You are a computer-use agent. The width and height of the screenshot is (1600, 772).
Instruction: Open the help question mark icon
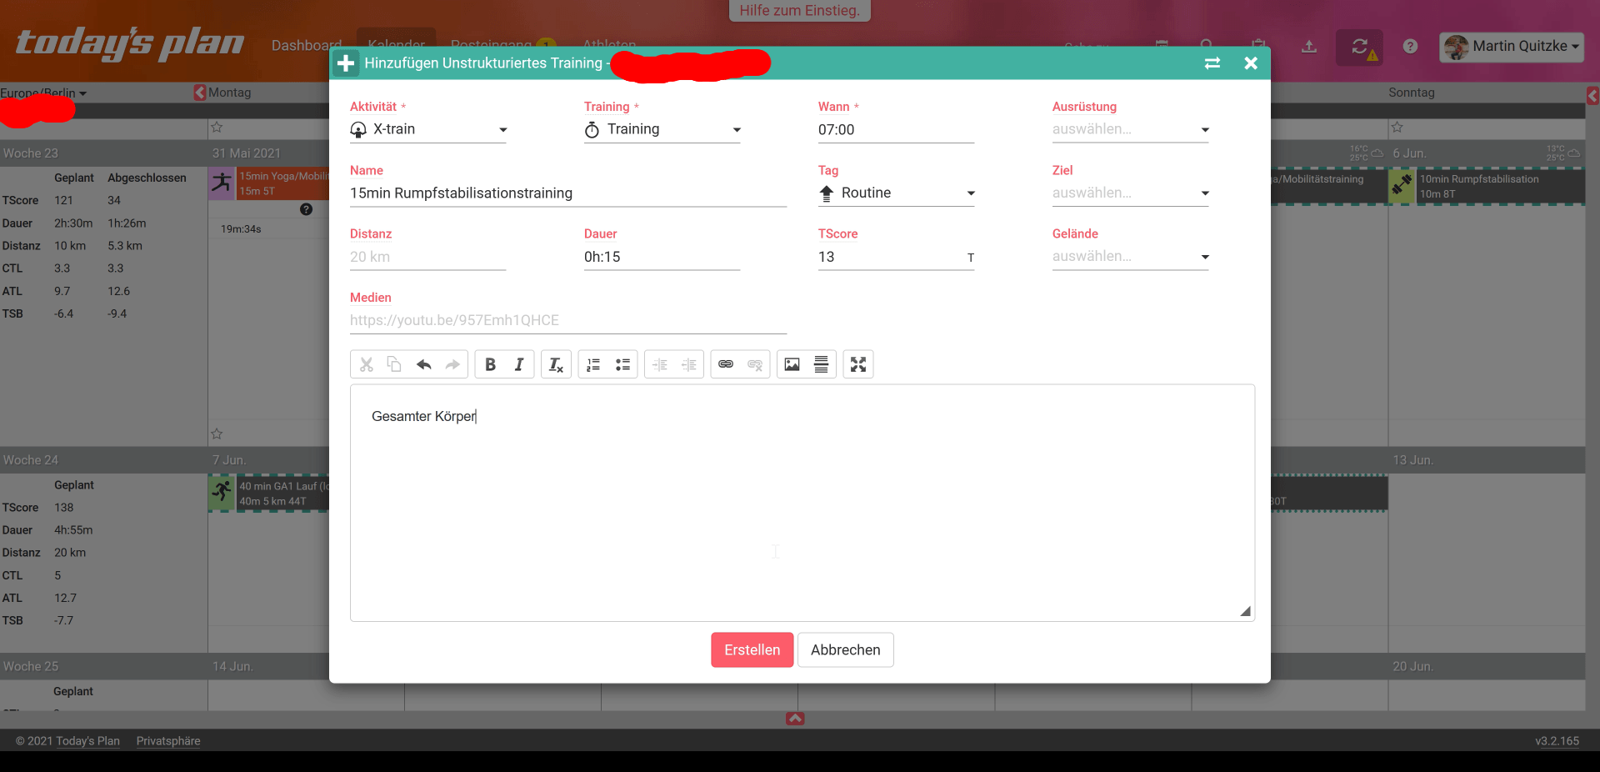point(1410,47)
